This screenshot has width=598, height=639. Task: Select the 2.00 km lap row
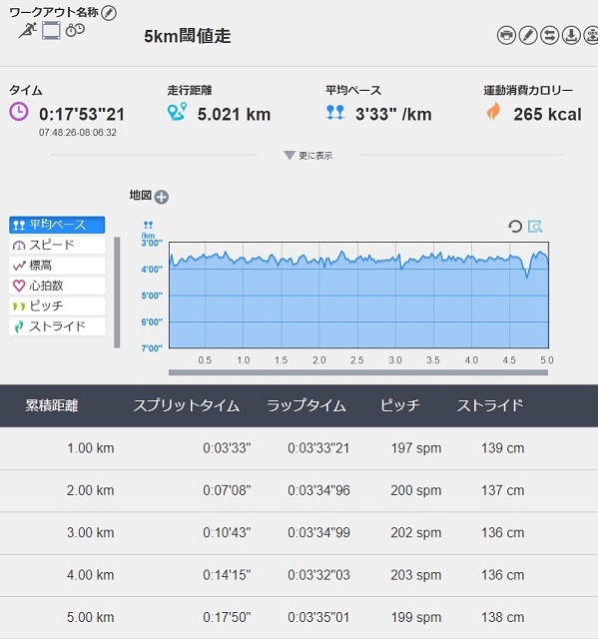tap(299, 490)
